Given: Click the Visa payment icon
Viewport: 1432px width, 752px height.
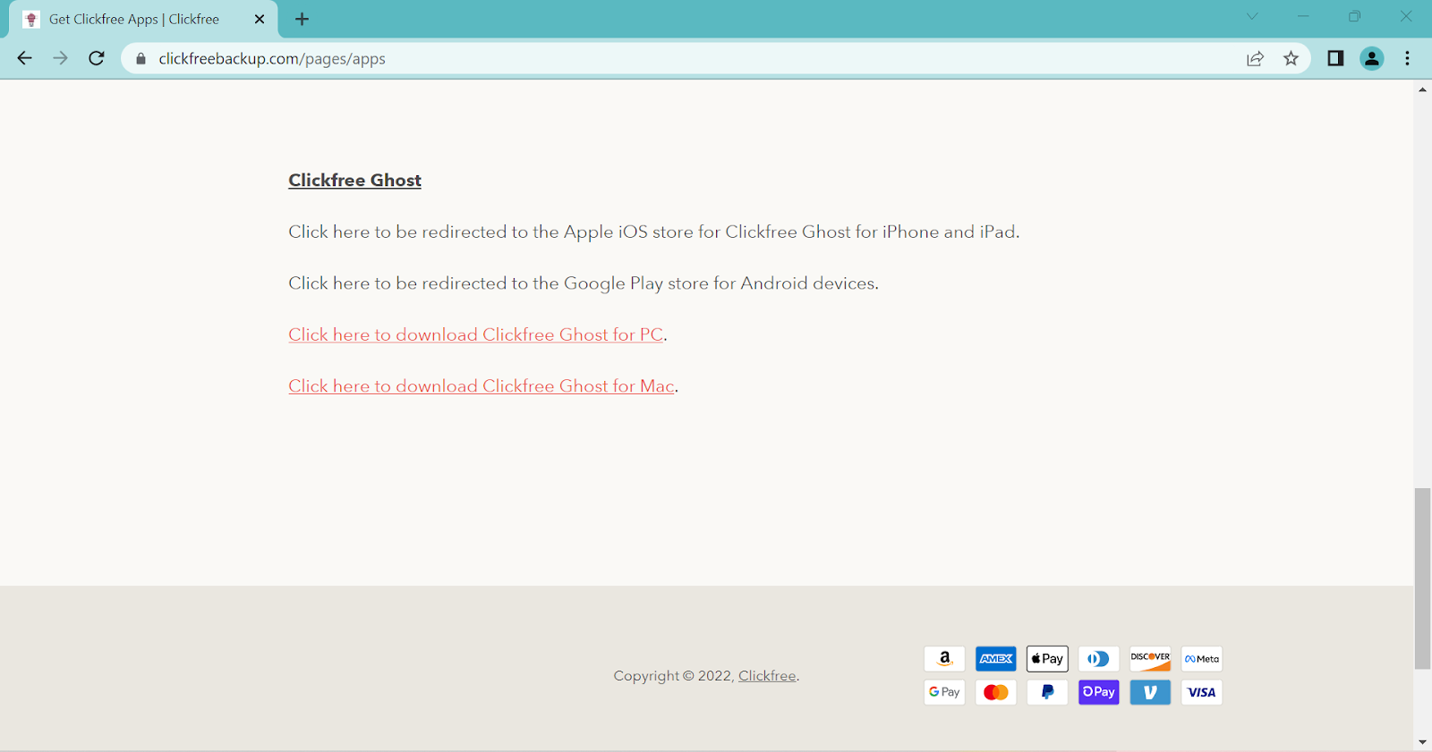Looking at the screenshot, I should pyautogui.click(x=1202, y=692).
